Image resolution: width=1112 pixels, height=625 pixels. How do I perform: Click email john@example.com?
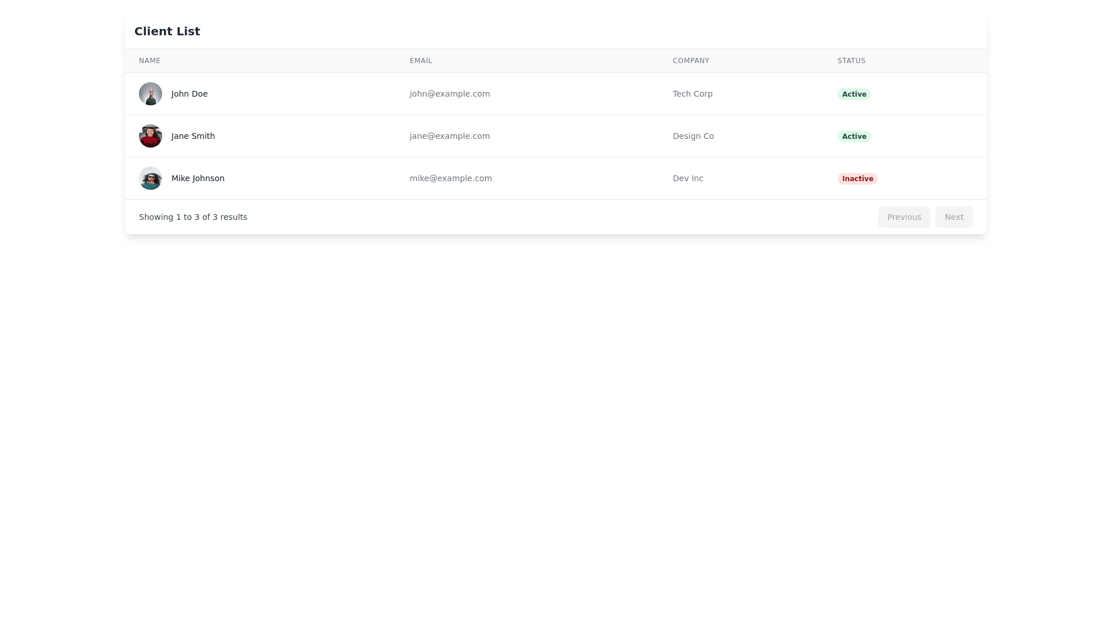450,94
